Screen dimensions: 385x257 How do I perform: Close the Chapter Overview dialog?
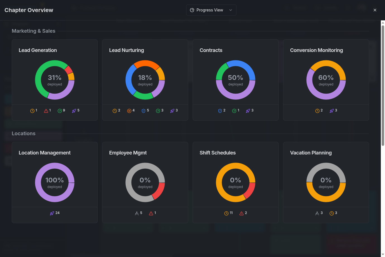click(x=375, y=10)
